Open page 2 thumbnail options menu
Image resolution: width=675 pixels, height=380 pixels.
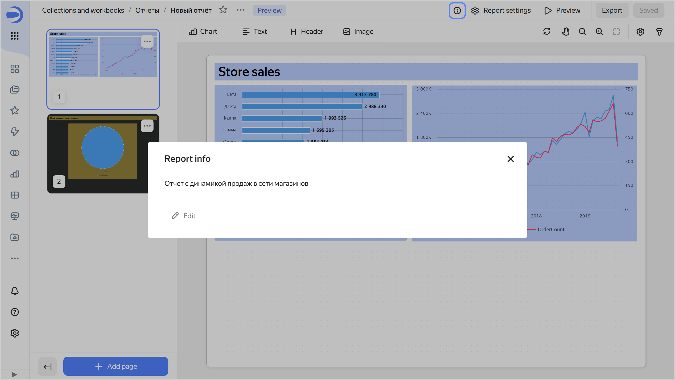click(x=147, y=126)
